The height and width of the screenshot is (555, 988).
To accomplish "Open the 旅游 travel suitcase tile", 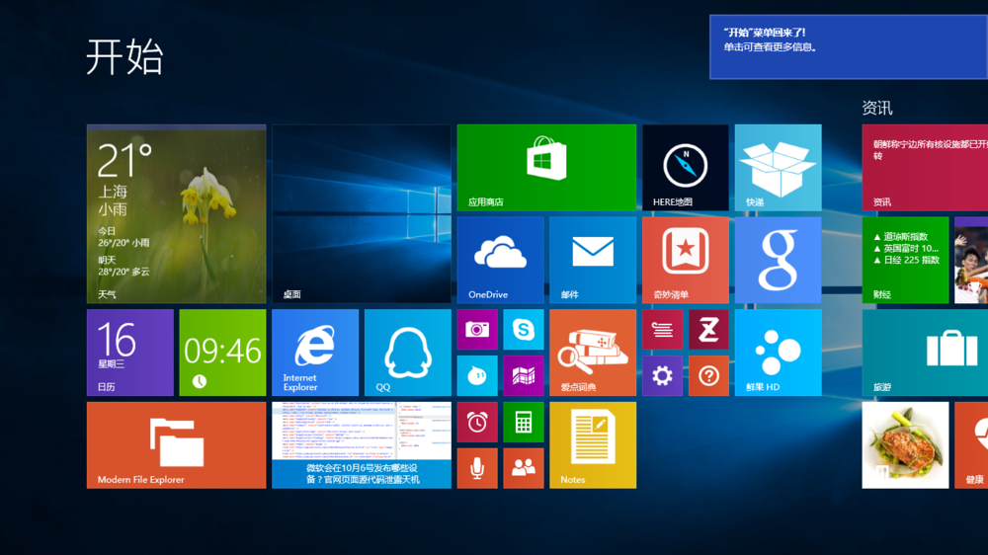I will click(x=925, y=353).
